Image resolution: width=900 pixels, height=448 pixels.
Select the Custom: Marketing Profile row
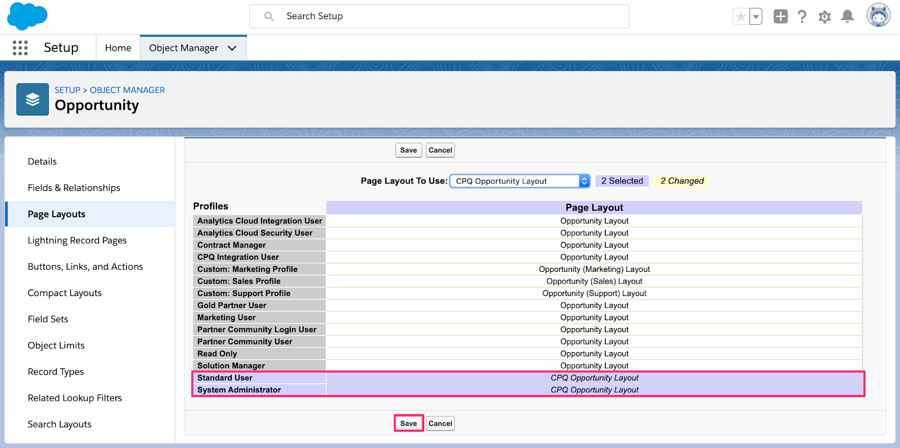click(259, 270)
